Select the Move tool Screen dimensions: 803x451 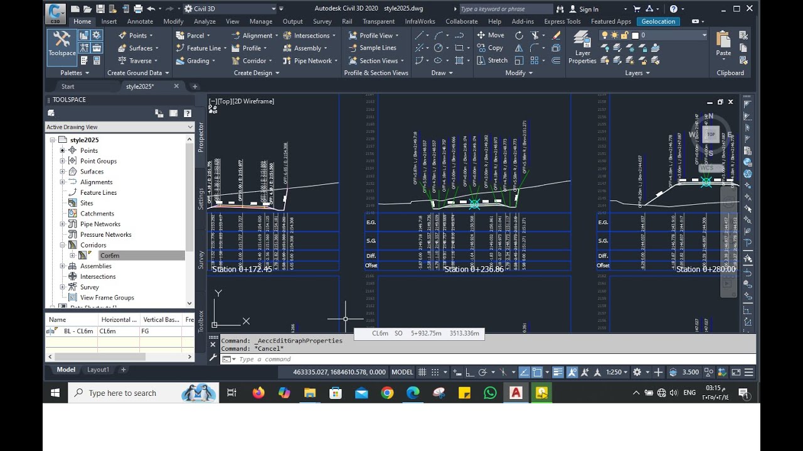[491, 35]
